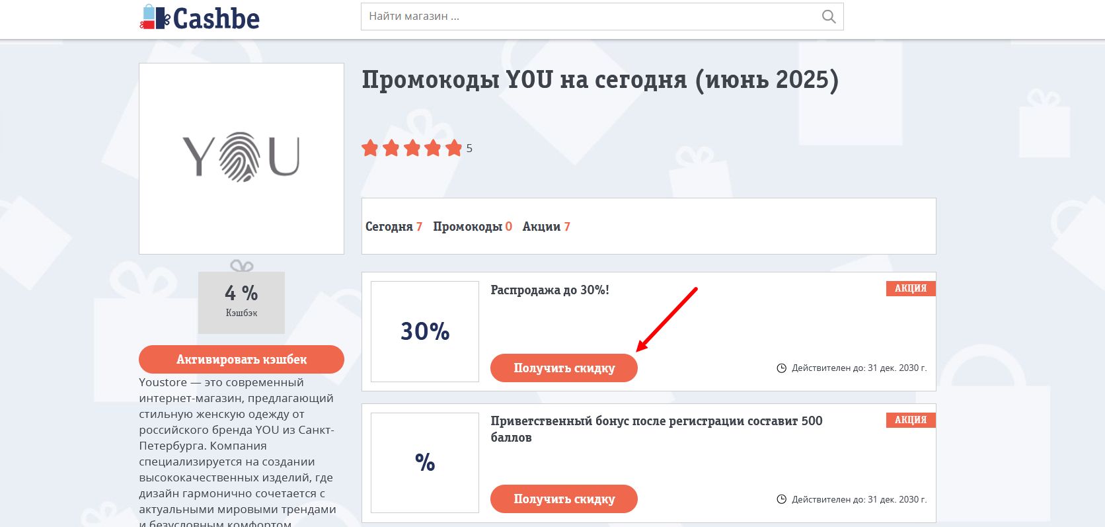This screenshot has height=527, width=1105.
Task: Click the "Промокоды YOU на сегодня" heading
Action: (x=600, y=80)
